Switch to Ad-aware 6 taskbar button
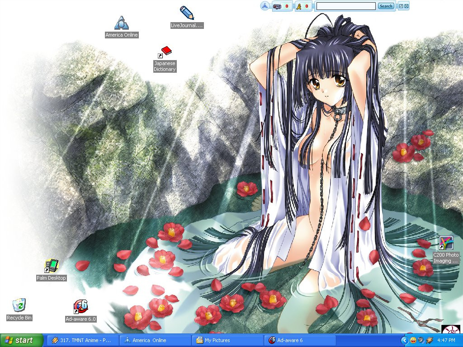Screen dimensions: 463x347 (x=301, y=340)
